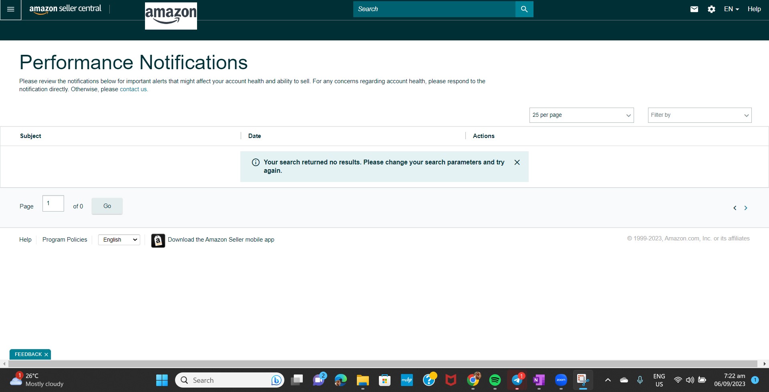Open the Get Help question-mark app
The height and width of the screenshot is (392, 769).
tap(429, 380)
